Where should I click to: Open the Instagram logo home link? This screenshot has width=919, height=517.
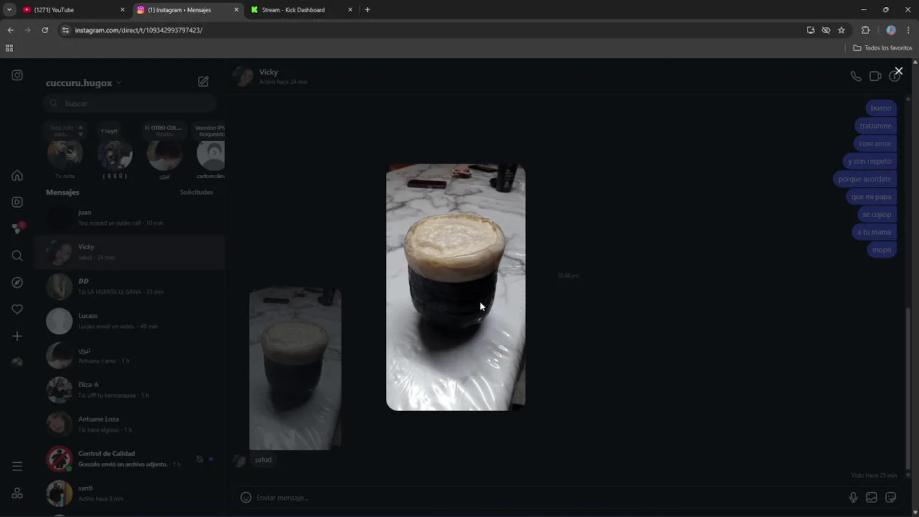(x=17, y=75)
